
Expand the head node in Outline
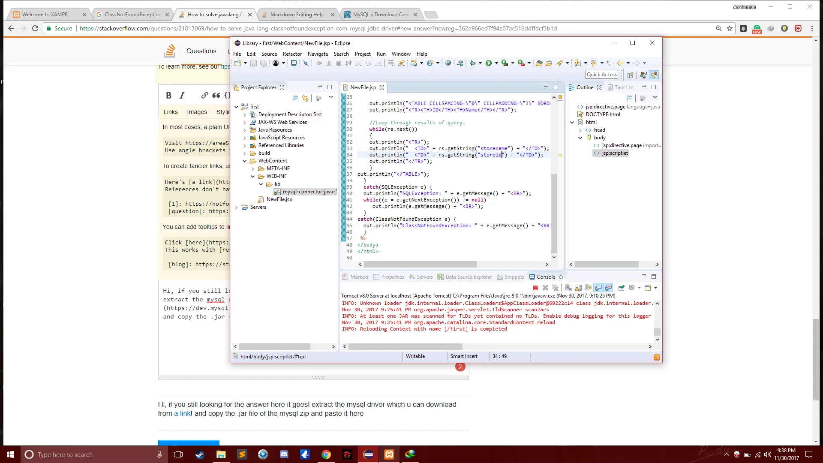pos(580,130)
